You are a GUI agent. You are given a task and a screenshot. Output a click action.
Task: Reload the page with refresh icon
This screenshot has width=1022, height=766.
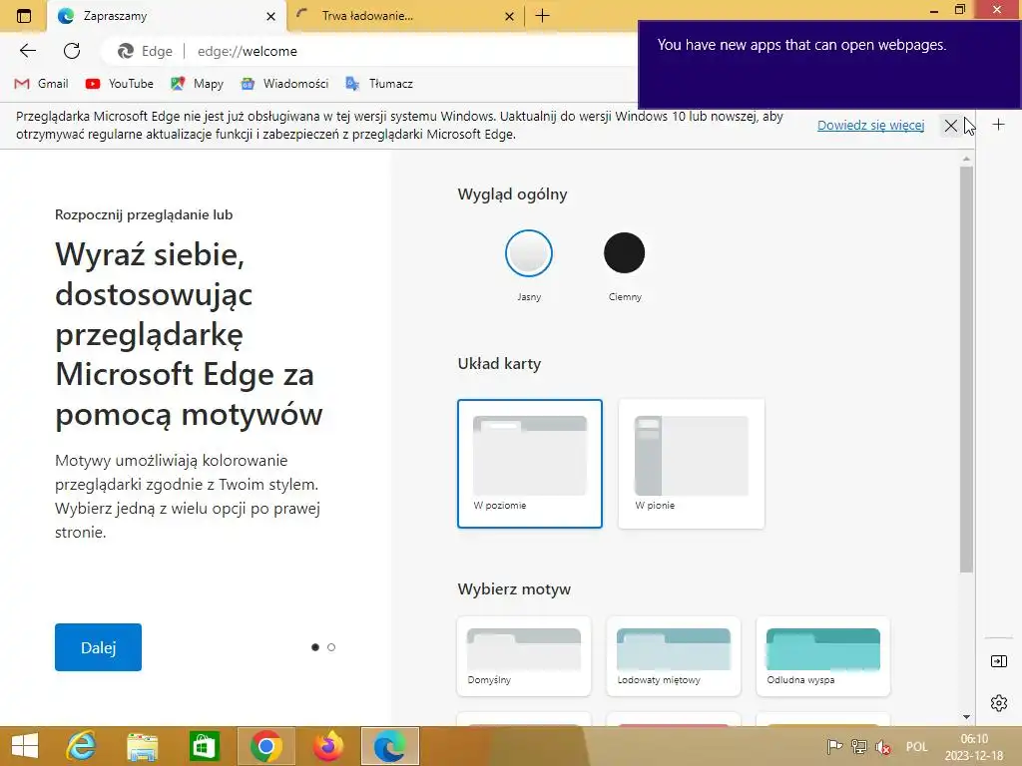(72, 51)
